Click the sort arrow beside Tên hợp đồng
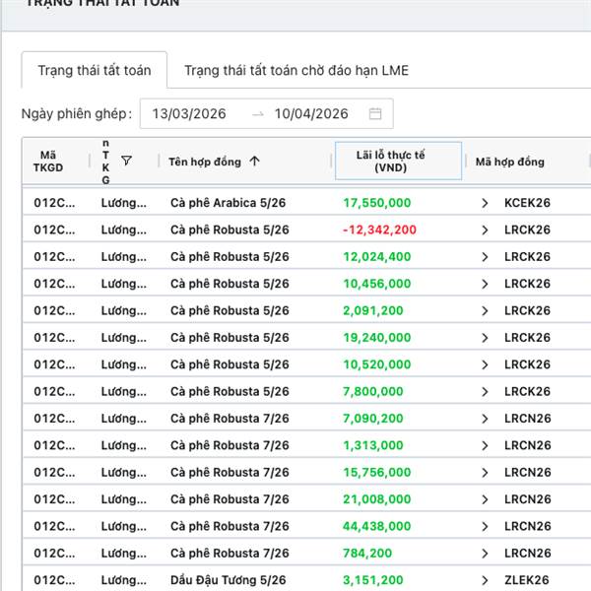The image size is (591, 591). tap(255, 162)
